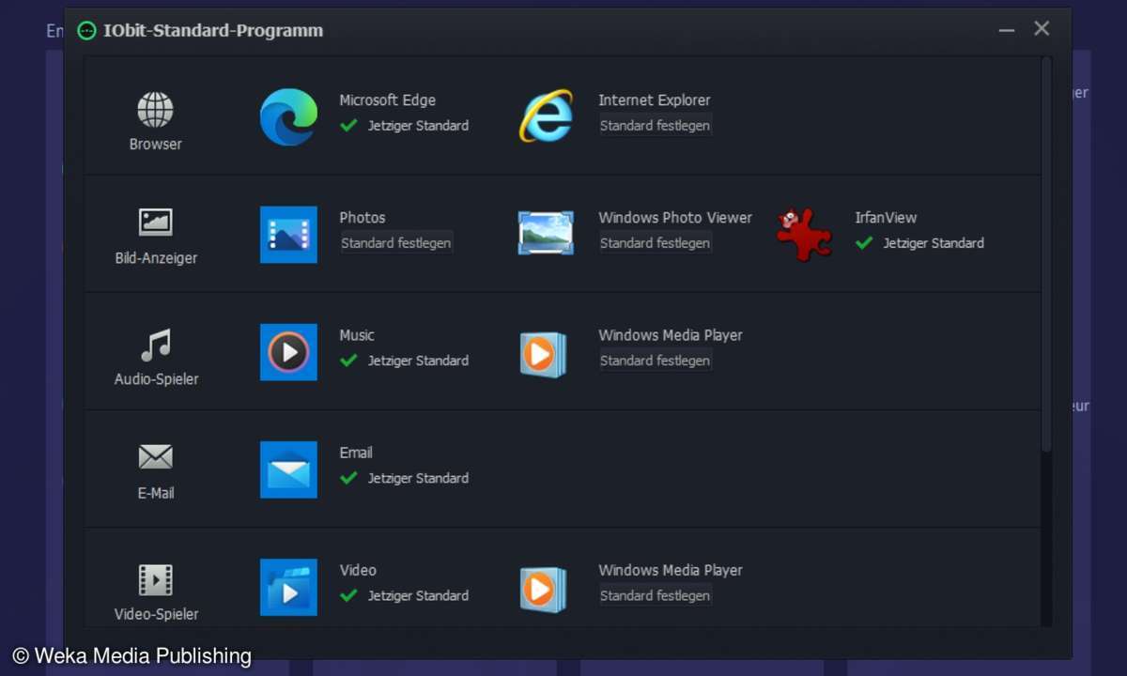Set Photos as standard image viewer

pyautogui.click(x=396, y=243)
